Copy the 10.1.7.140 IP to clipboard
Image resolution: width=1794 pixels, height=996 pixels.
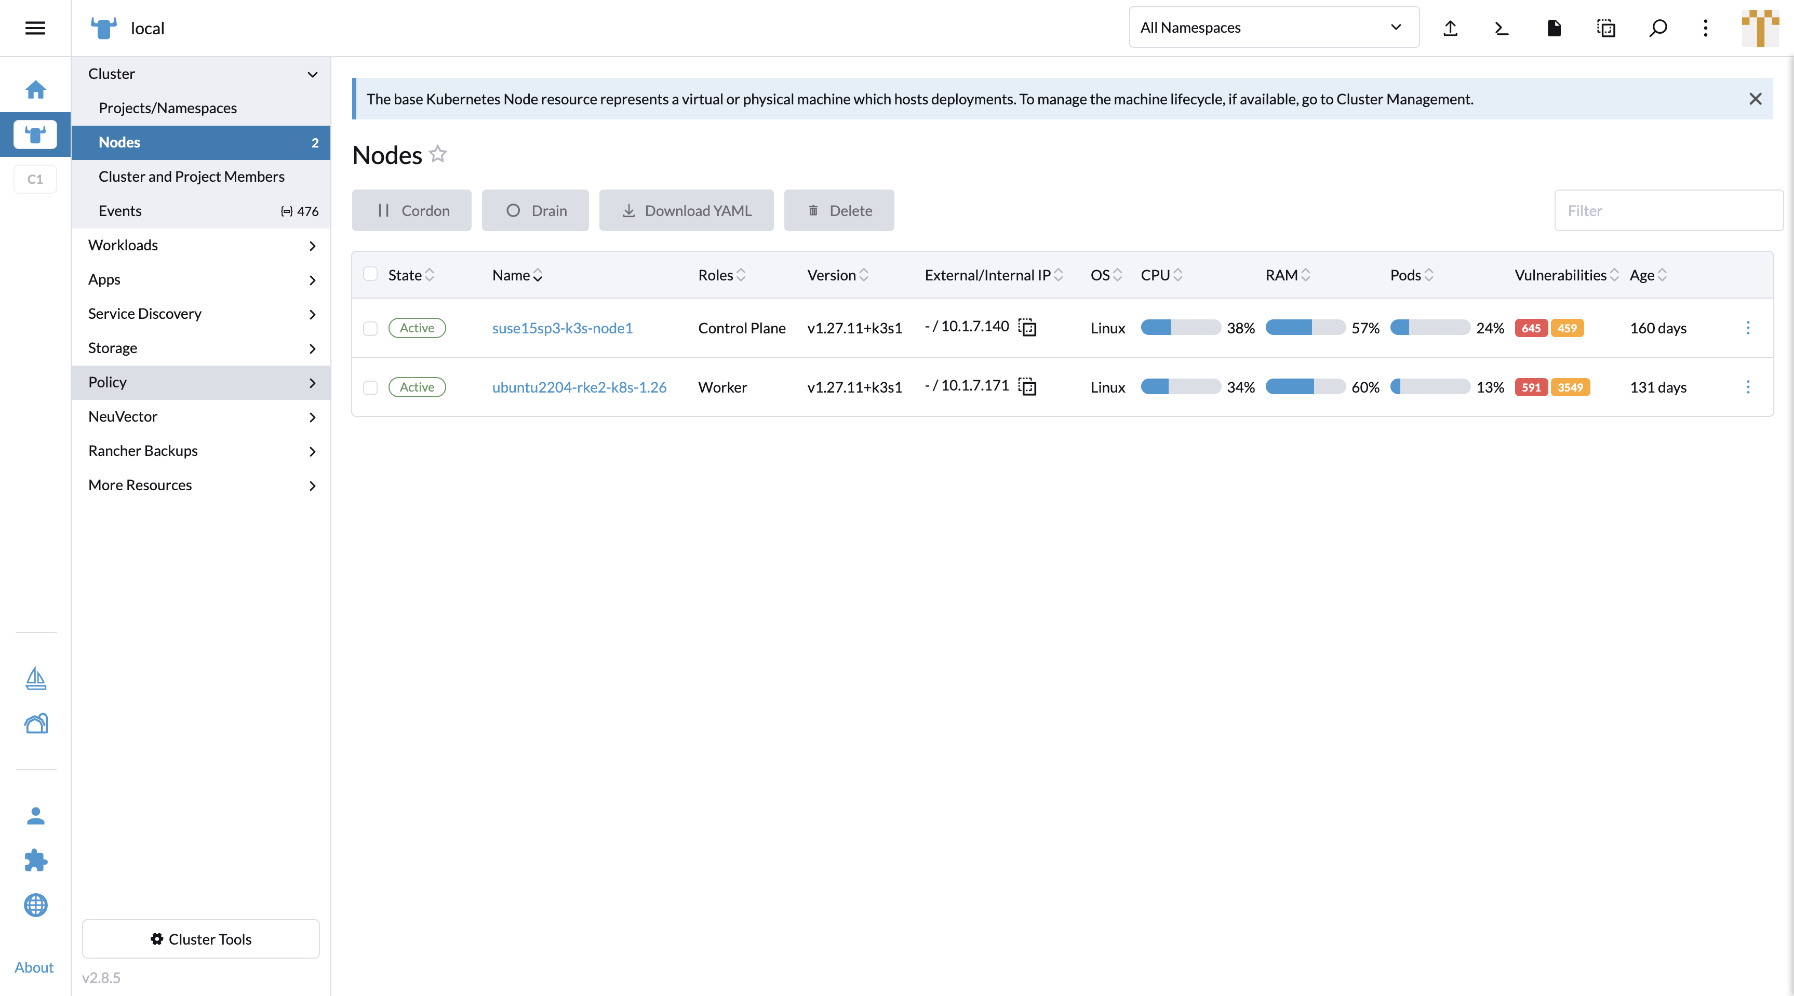coord(1027,327)
